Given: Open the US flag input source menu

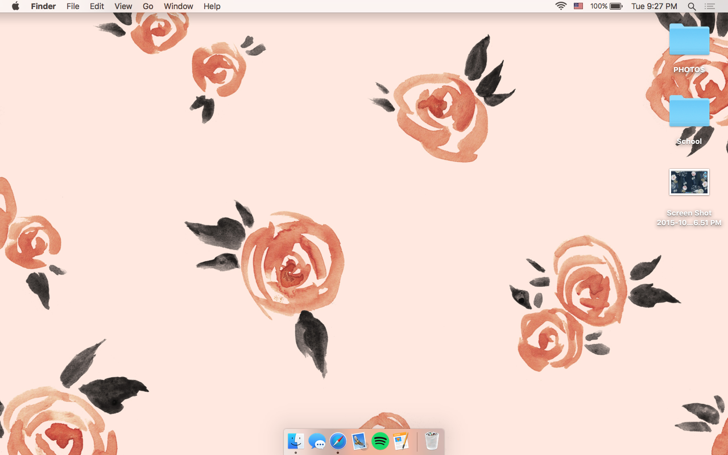Looking at the screenshot, I should click(x=578, y=6).
